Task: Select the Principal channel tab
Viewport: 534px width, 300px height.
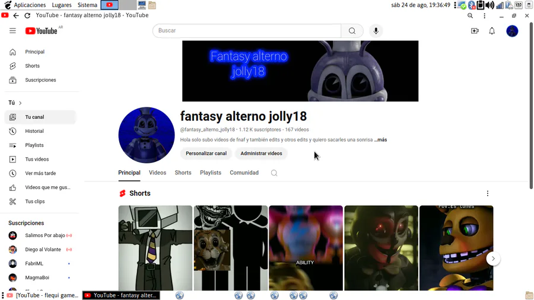Action: (x=129, y=173)
